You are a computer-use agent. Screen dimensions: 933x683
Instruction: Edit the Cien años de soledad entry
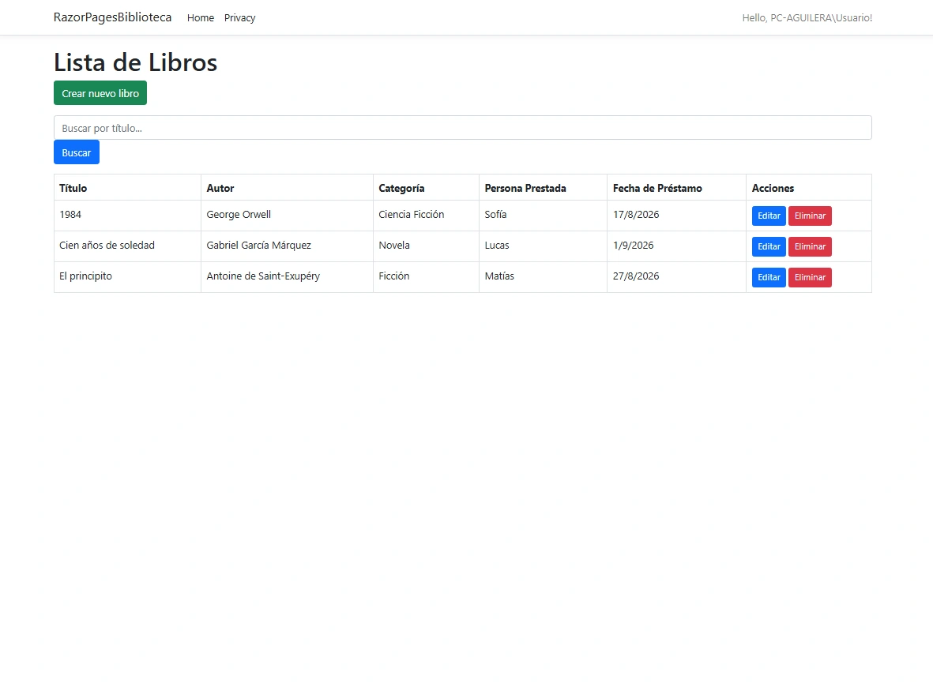click(x=769, y=247)
